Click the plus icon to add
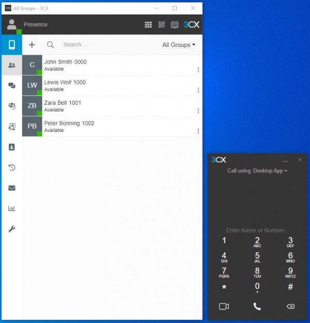Screen dimensions: 310x323 click(x=32, y=45)
